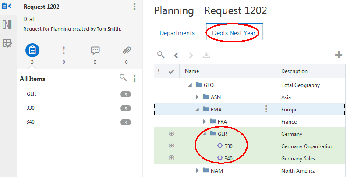Toggle the request marker on 340 row
347x177 pixels.
point(171,158)
